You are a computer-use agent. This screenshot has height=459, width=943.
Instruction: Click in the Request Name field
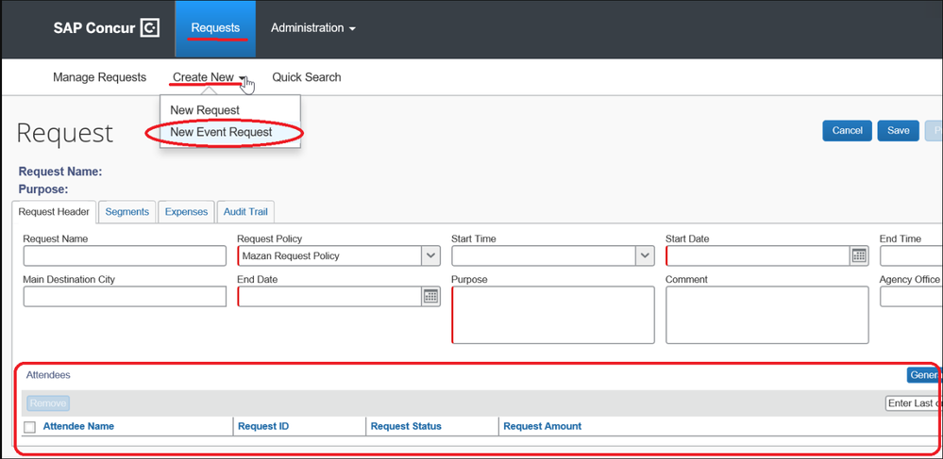click(x=126, y=256)
